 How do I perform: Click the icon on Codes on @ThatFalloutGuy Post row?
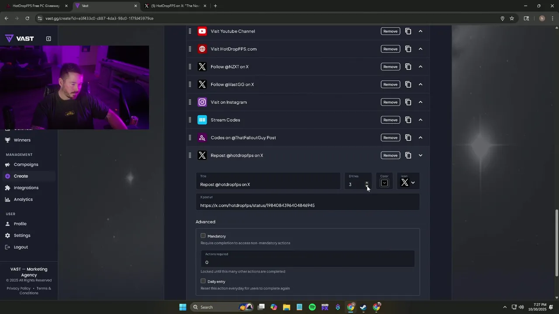coord(202,138)
